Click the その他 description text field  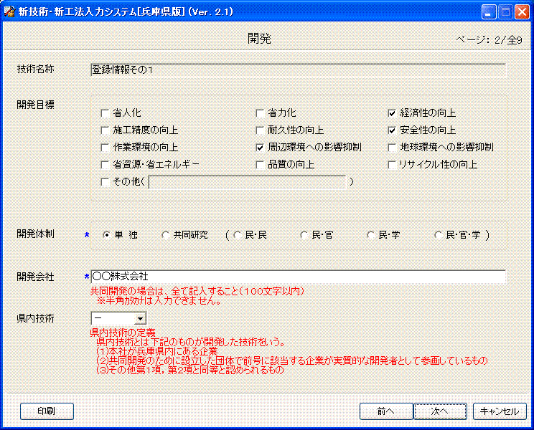(248, 182)
